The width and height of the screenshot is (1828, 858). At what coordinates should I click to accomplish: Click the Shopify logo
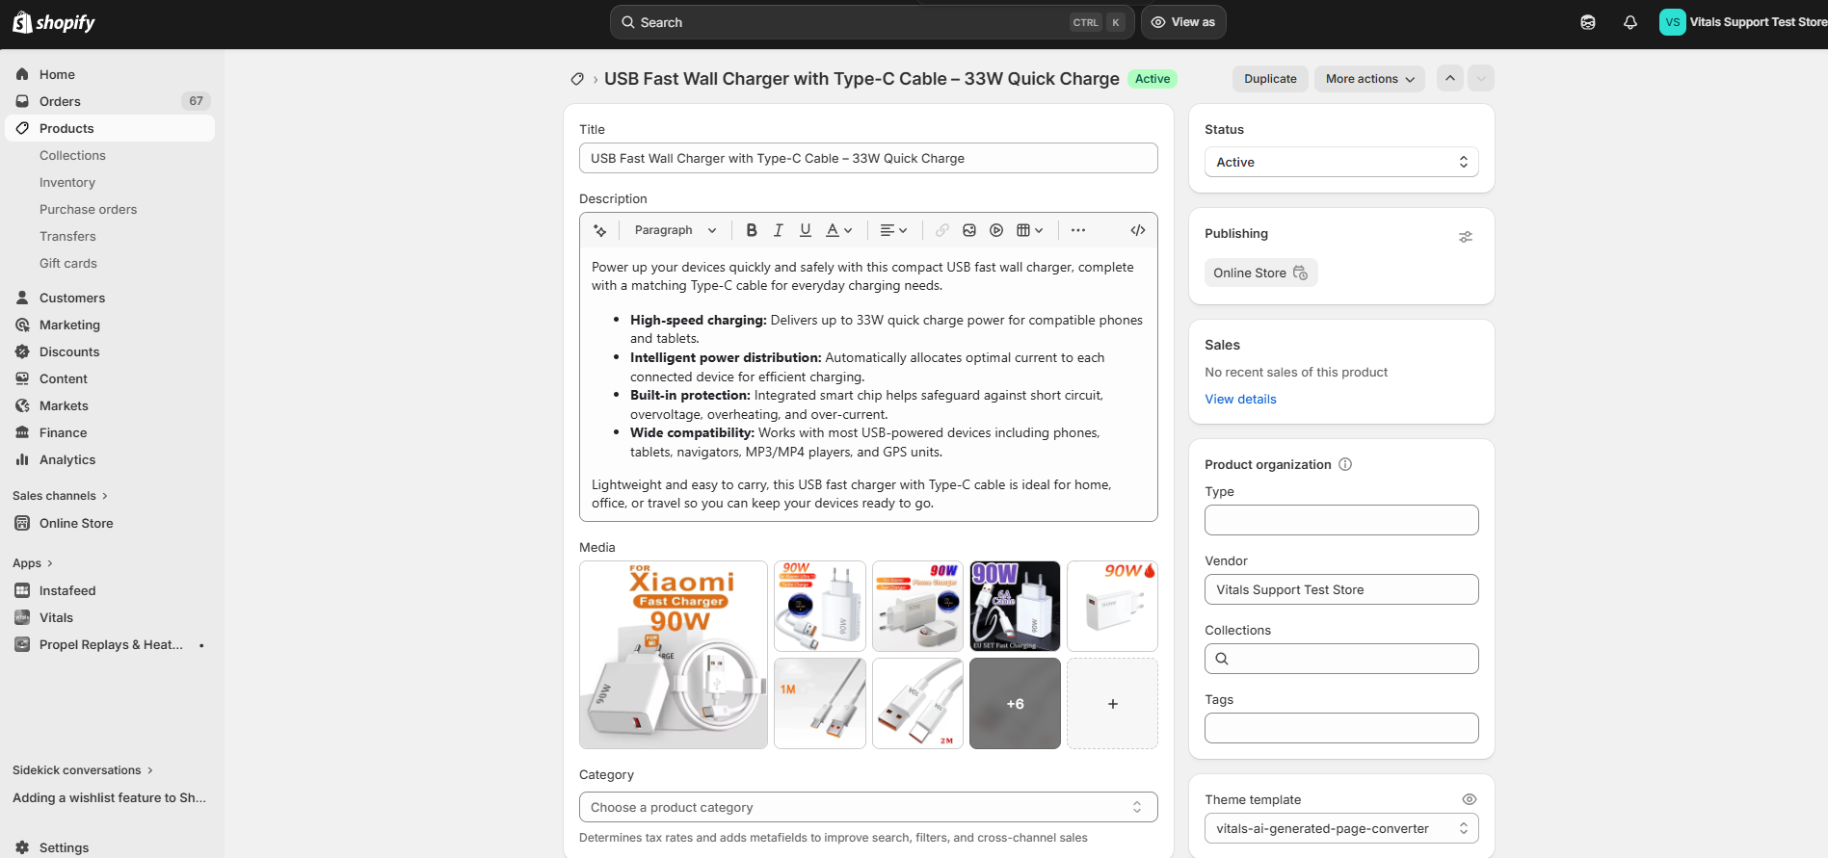coord(54,22)
